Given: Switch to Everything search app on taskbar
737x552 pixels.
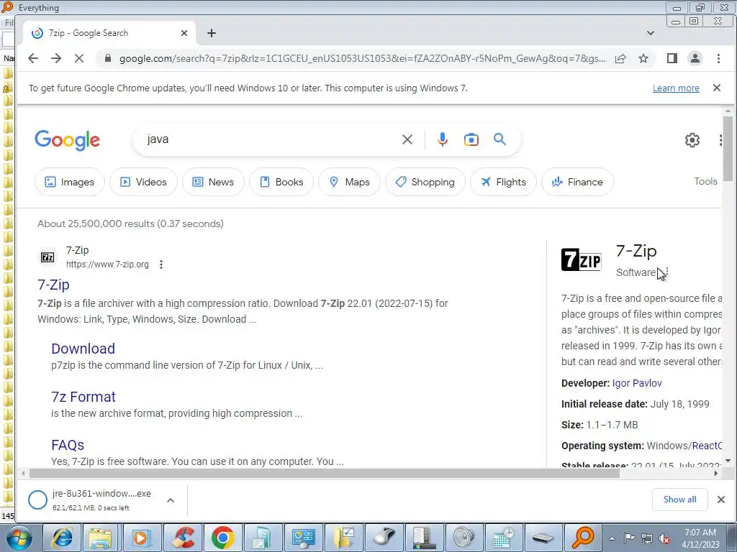Looking at the screenshot, I should (x=583, y=538).
